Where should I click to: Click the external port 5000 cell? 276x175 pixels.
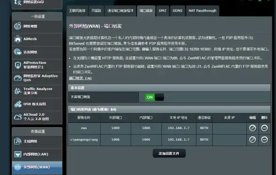115,128
